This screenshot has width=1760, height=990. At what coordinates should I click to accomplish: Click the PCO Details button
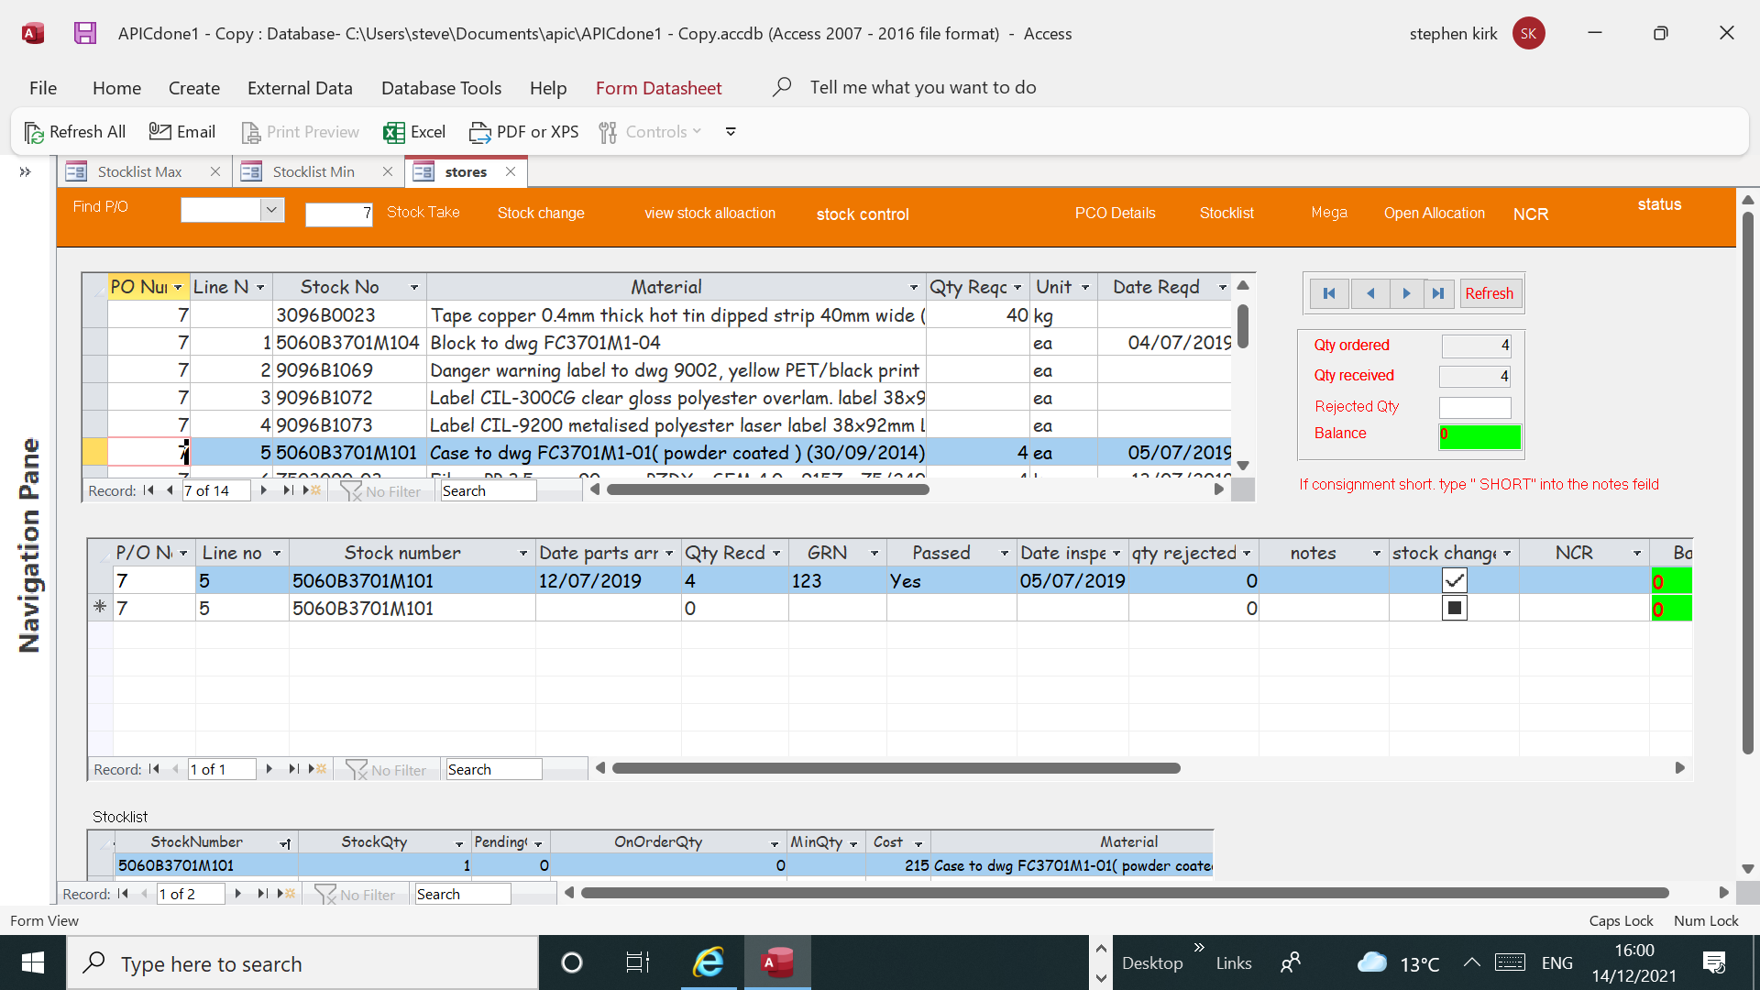(1115, 214)
